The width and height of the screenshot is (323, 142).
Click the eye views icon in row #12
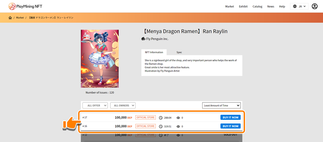pos(178,135)
